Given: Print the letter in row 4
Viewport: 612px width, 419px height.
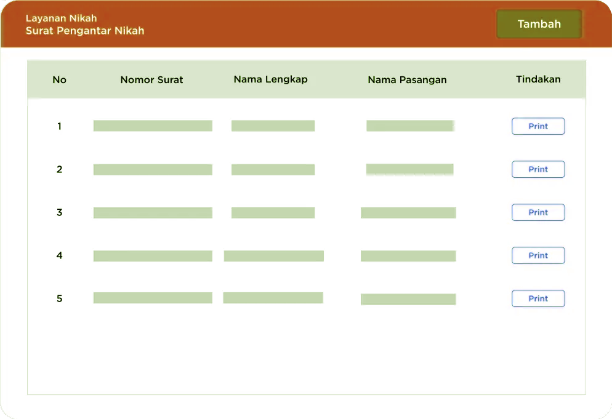Looking at the screenshot, I should (538, 255).
